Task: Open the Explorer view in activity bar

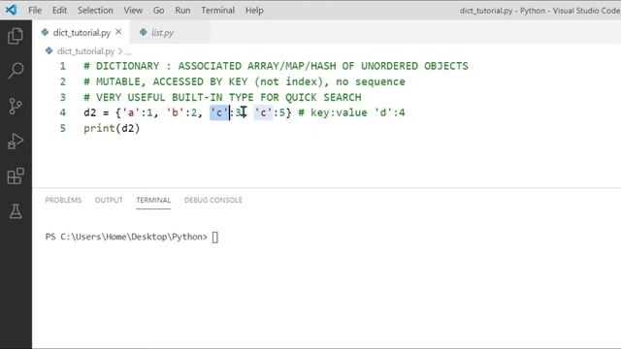Action: pyautogui.click(x=16, y=36)
